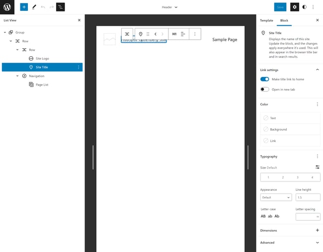This screenshot has height=252, width=323.
Task: Toggle the List View icon in toolbar
Action: tap(60, 7)
